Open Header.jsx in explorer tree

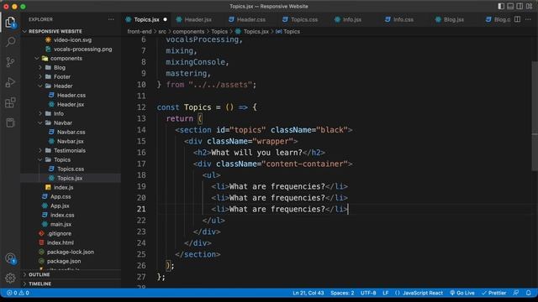pos(71,104)
